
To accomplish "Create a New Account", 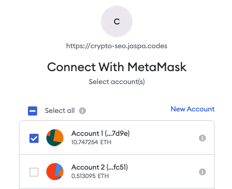I will [x=193, y=109].
